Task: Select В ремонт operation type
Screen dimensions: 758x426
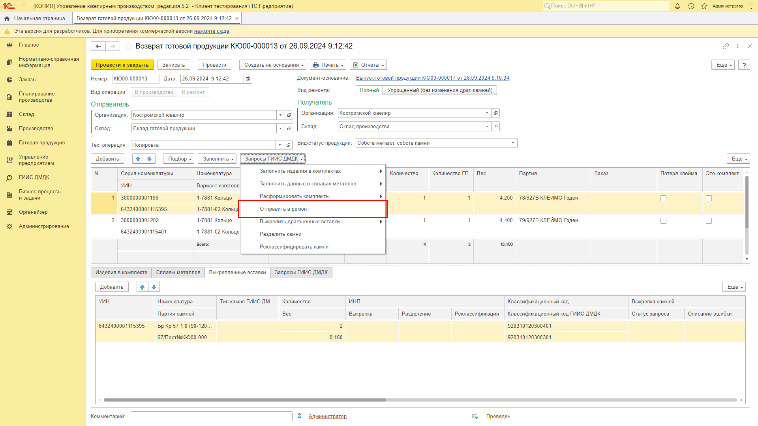Action: coord(193,92)
